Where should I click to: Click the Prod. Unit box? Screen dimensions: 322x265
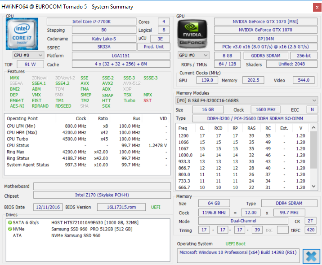[x=153, y=47]
